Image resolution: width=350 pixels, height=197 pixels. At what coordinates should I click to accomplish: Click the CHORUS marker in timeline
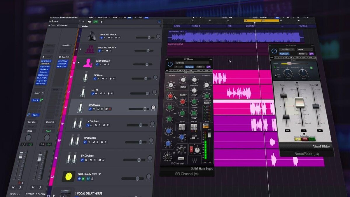tap(250, 26)
